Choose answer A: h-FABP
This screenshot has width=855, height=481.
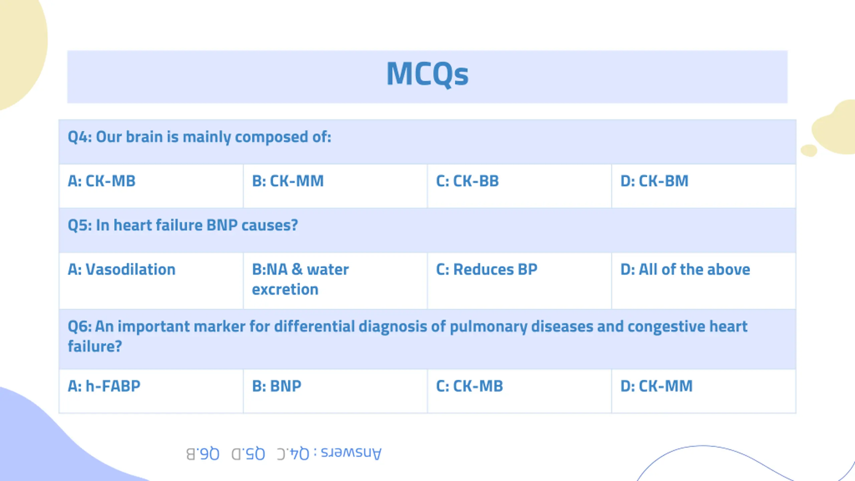click(104, 386)
